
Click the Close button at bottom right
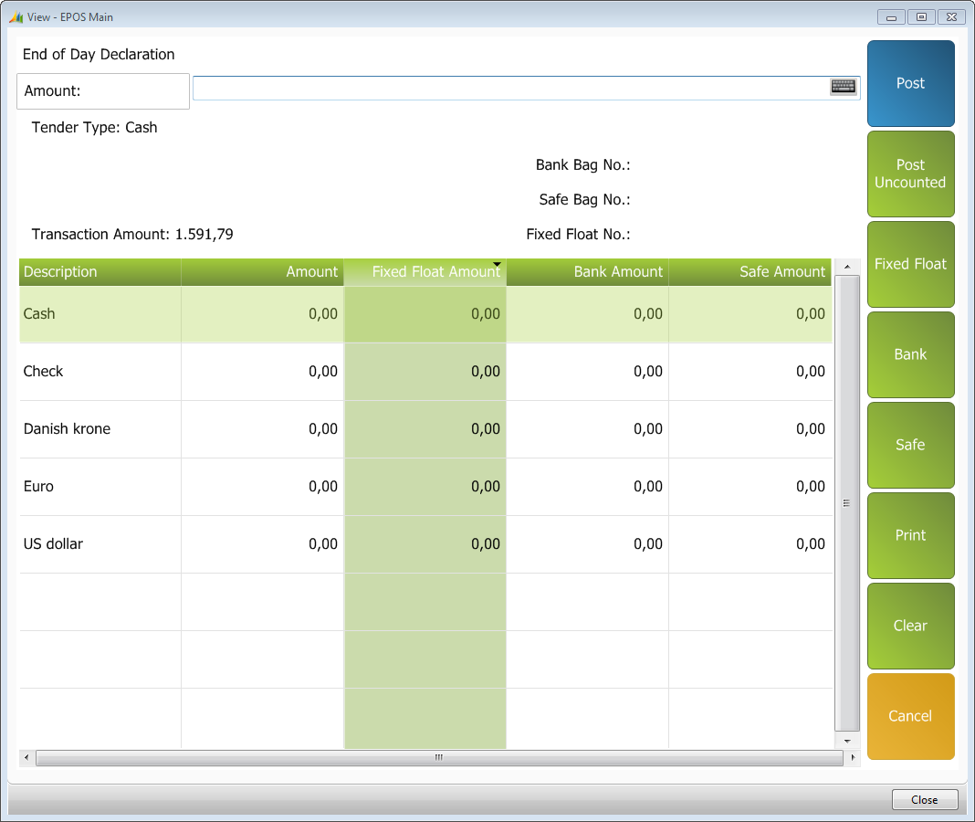pyautogui.click(x=924, y=800)
